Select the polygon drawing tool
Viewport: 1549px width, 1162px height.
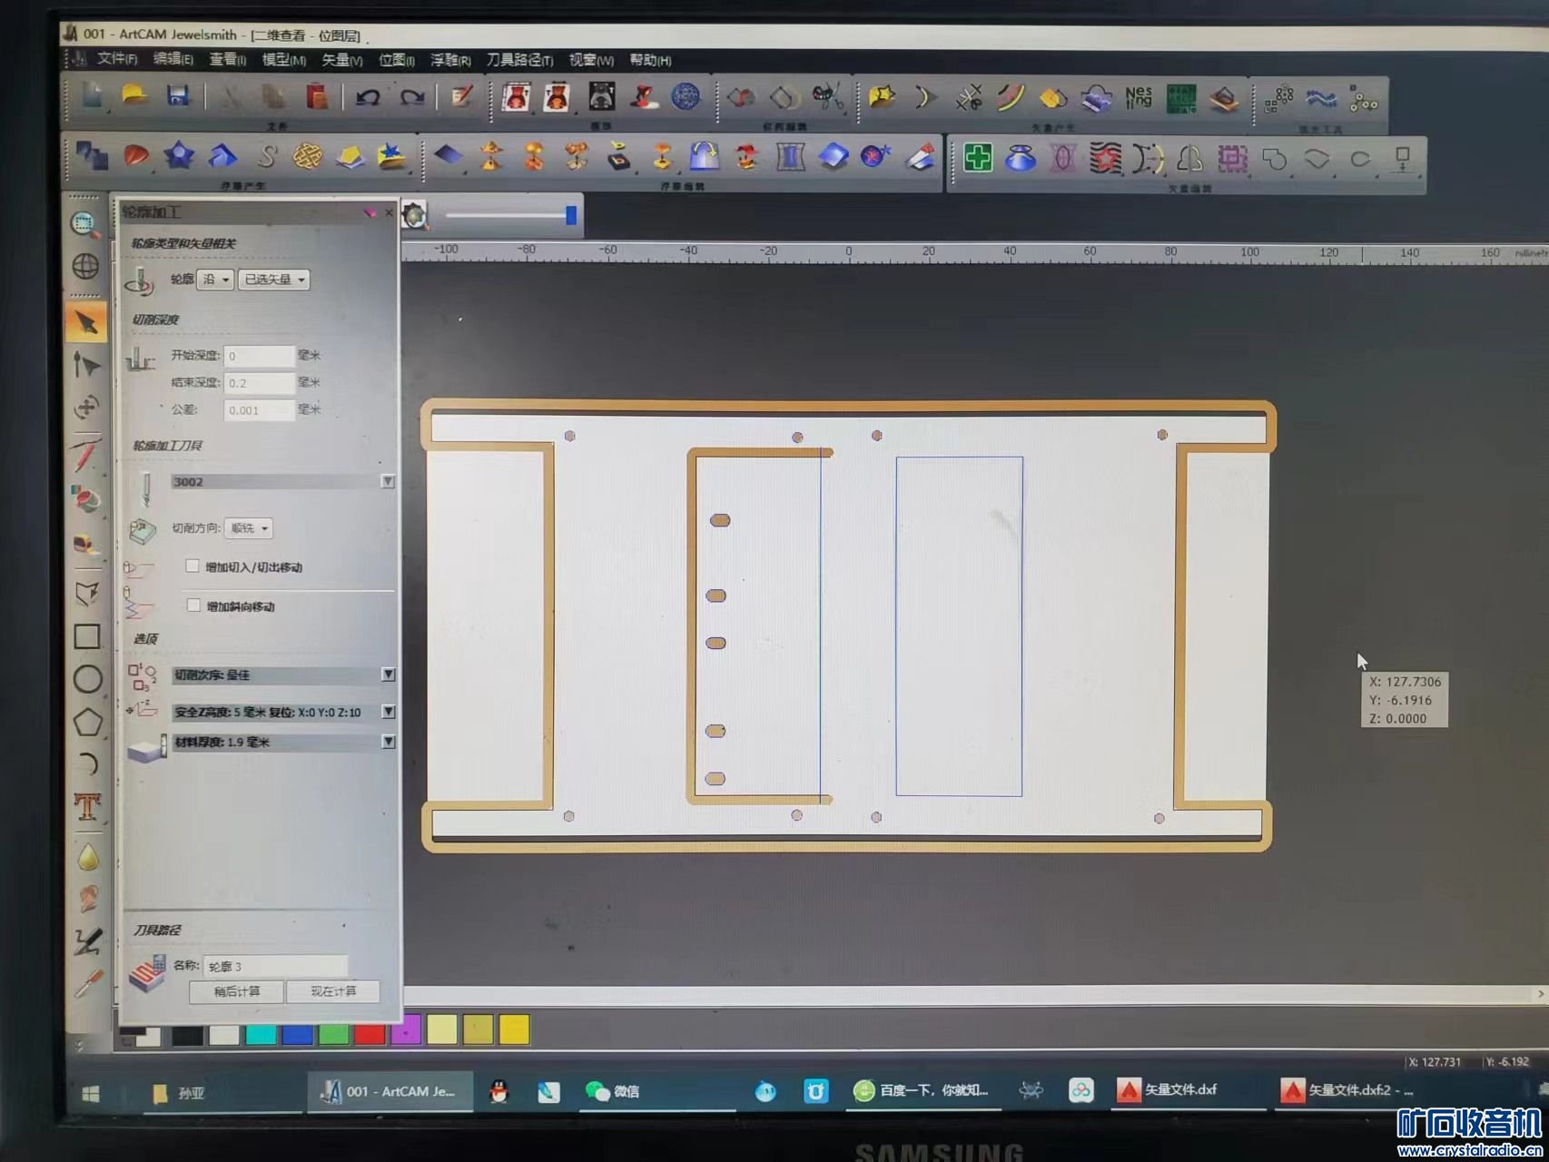click(x=87, y=723)
